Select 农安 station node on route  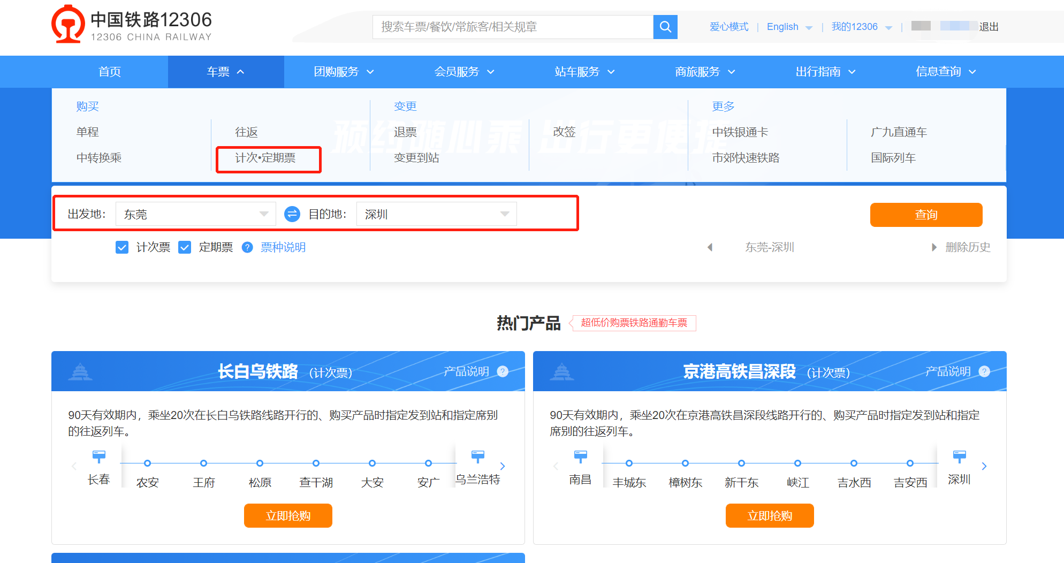pyautogui.click(x=148, y=463)
